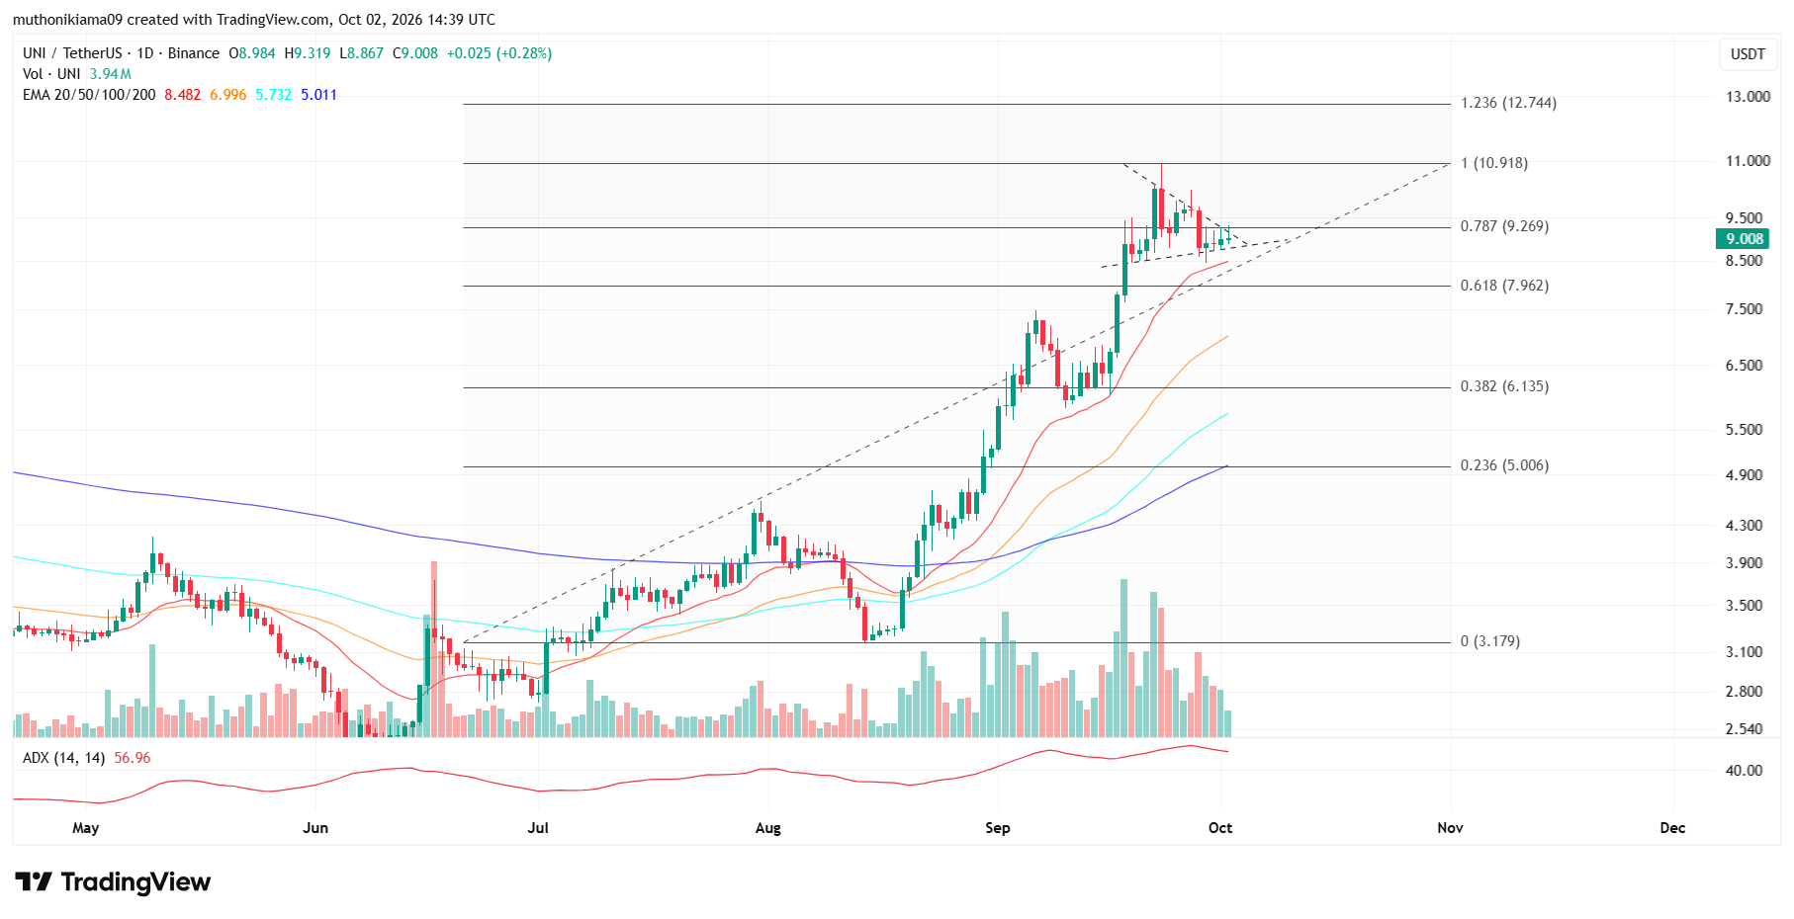Click the 0.382 (6.135) Fibonacci label

(x=1504, y=386)
